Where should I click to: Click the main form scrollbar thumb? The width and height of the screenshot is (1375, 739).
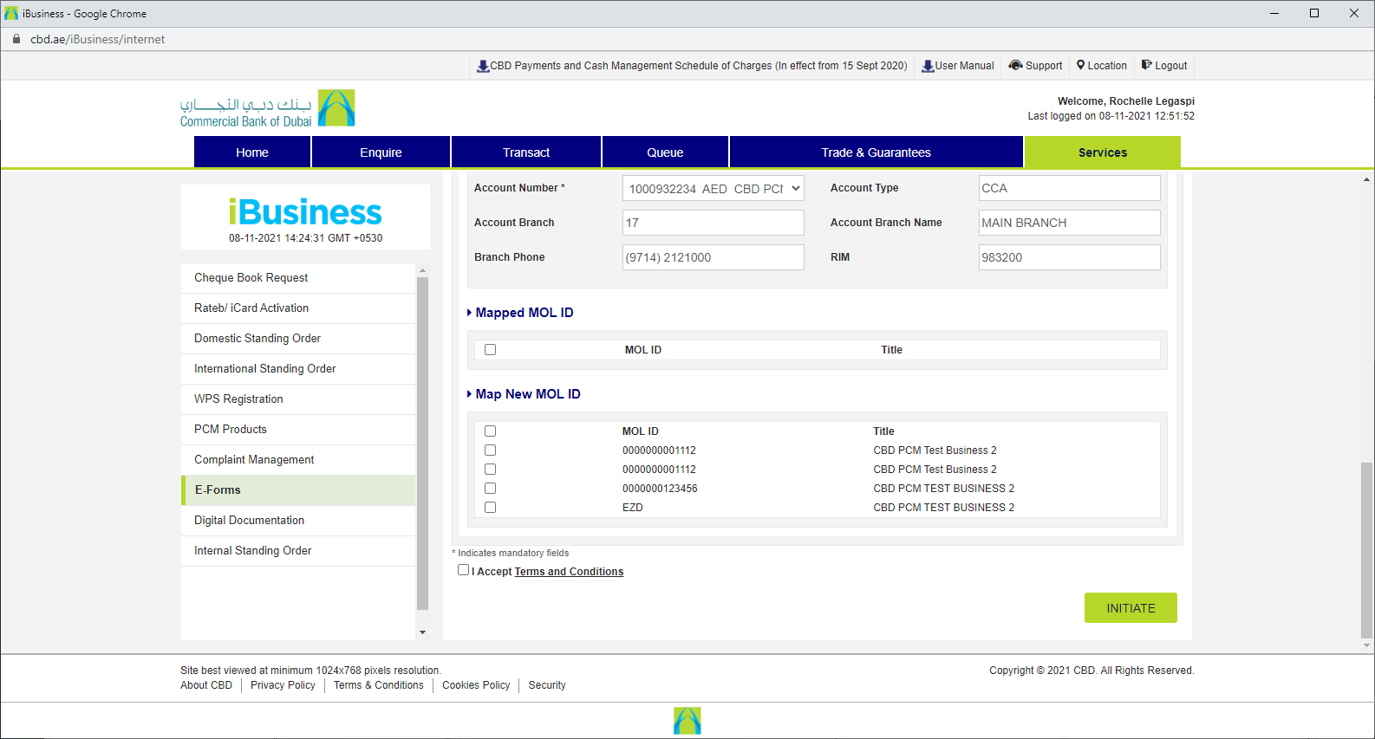[1366, 550]
